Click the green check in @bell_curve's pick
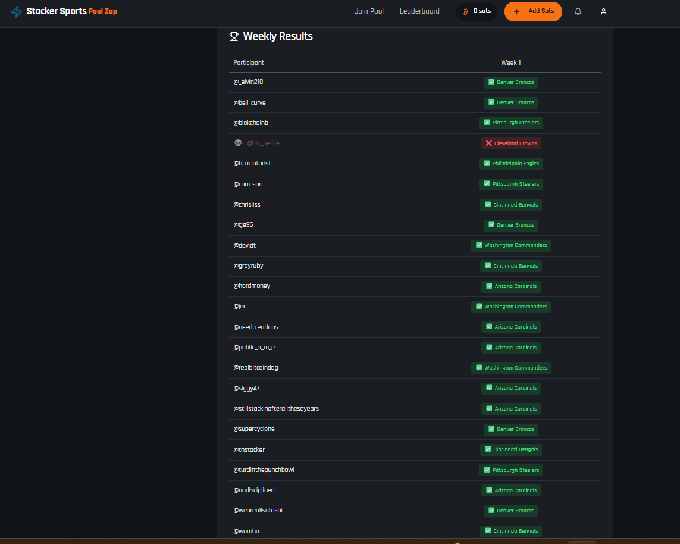 [491, 102]
